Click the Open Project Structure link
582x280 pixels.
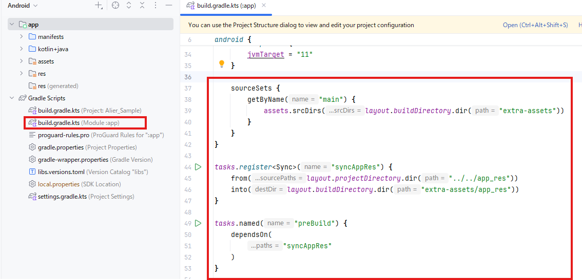tap(535, 25)
